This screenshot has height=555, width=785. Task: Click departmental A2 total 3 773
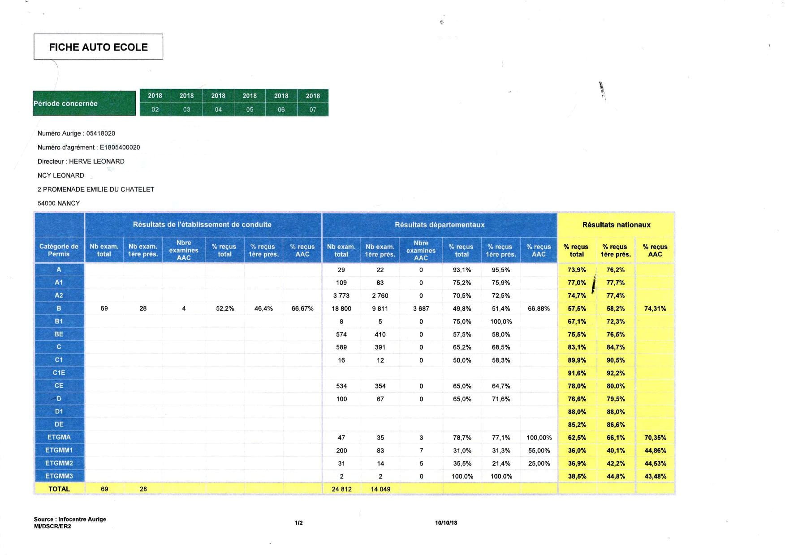pos(341,295)
